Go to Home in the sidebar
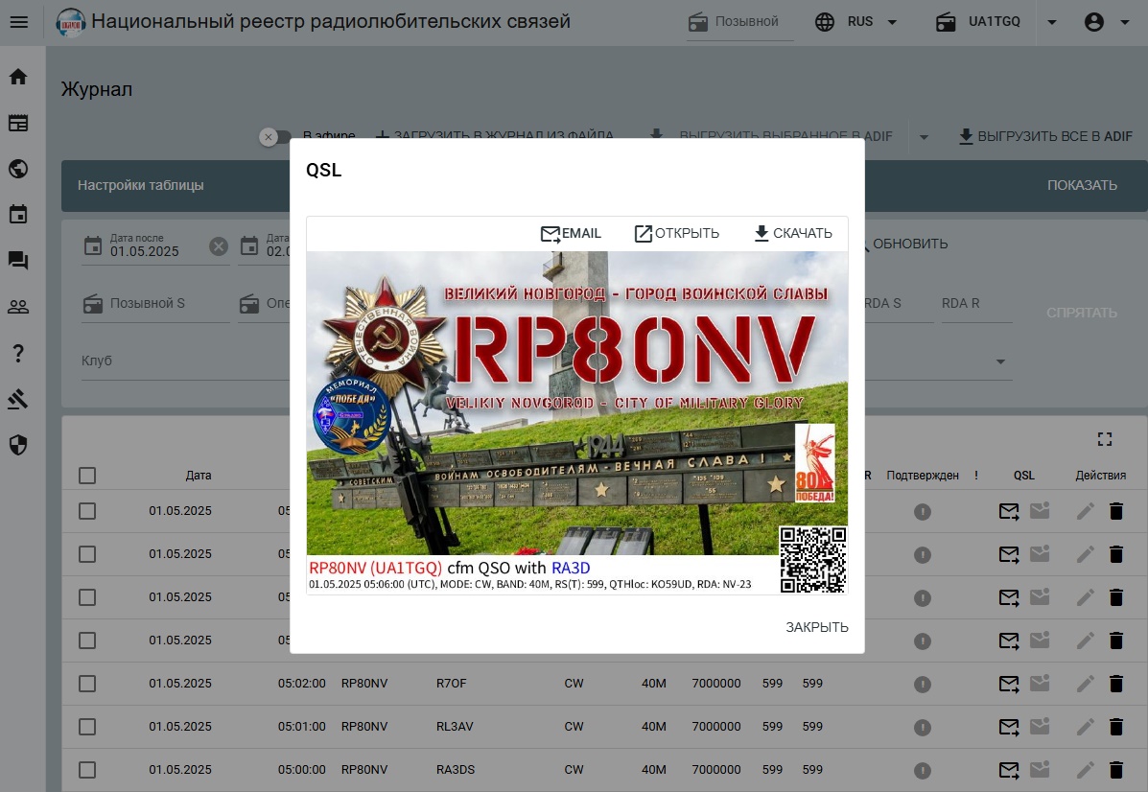The width and height of the screenshot is (1148, 792). 18,77
